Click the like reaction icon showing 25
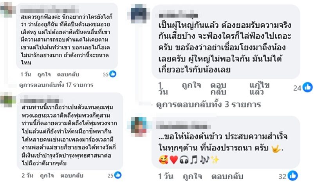 (118, 175)
